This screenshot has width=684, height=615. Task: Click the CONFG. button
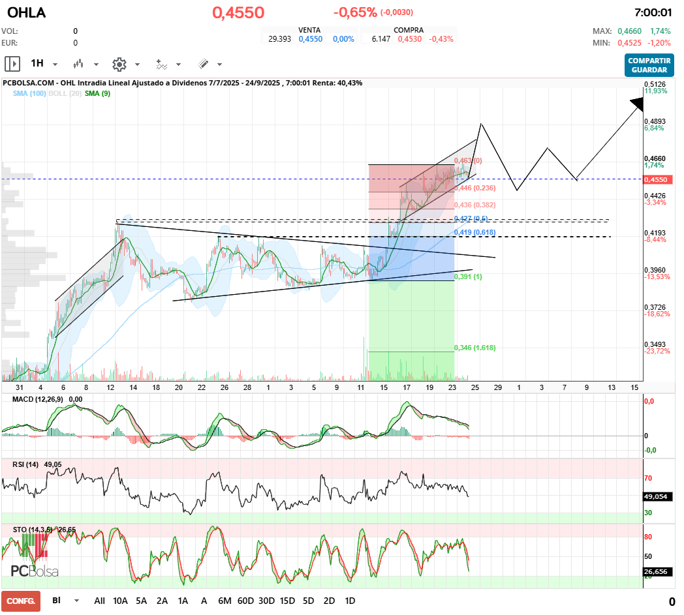coord(21,601)
